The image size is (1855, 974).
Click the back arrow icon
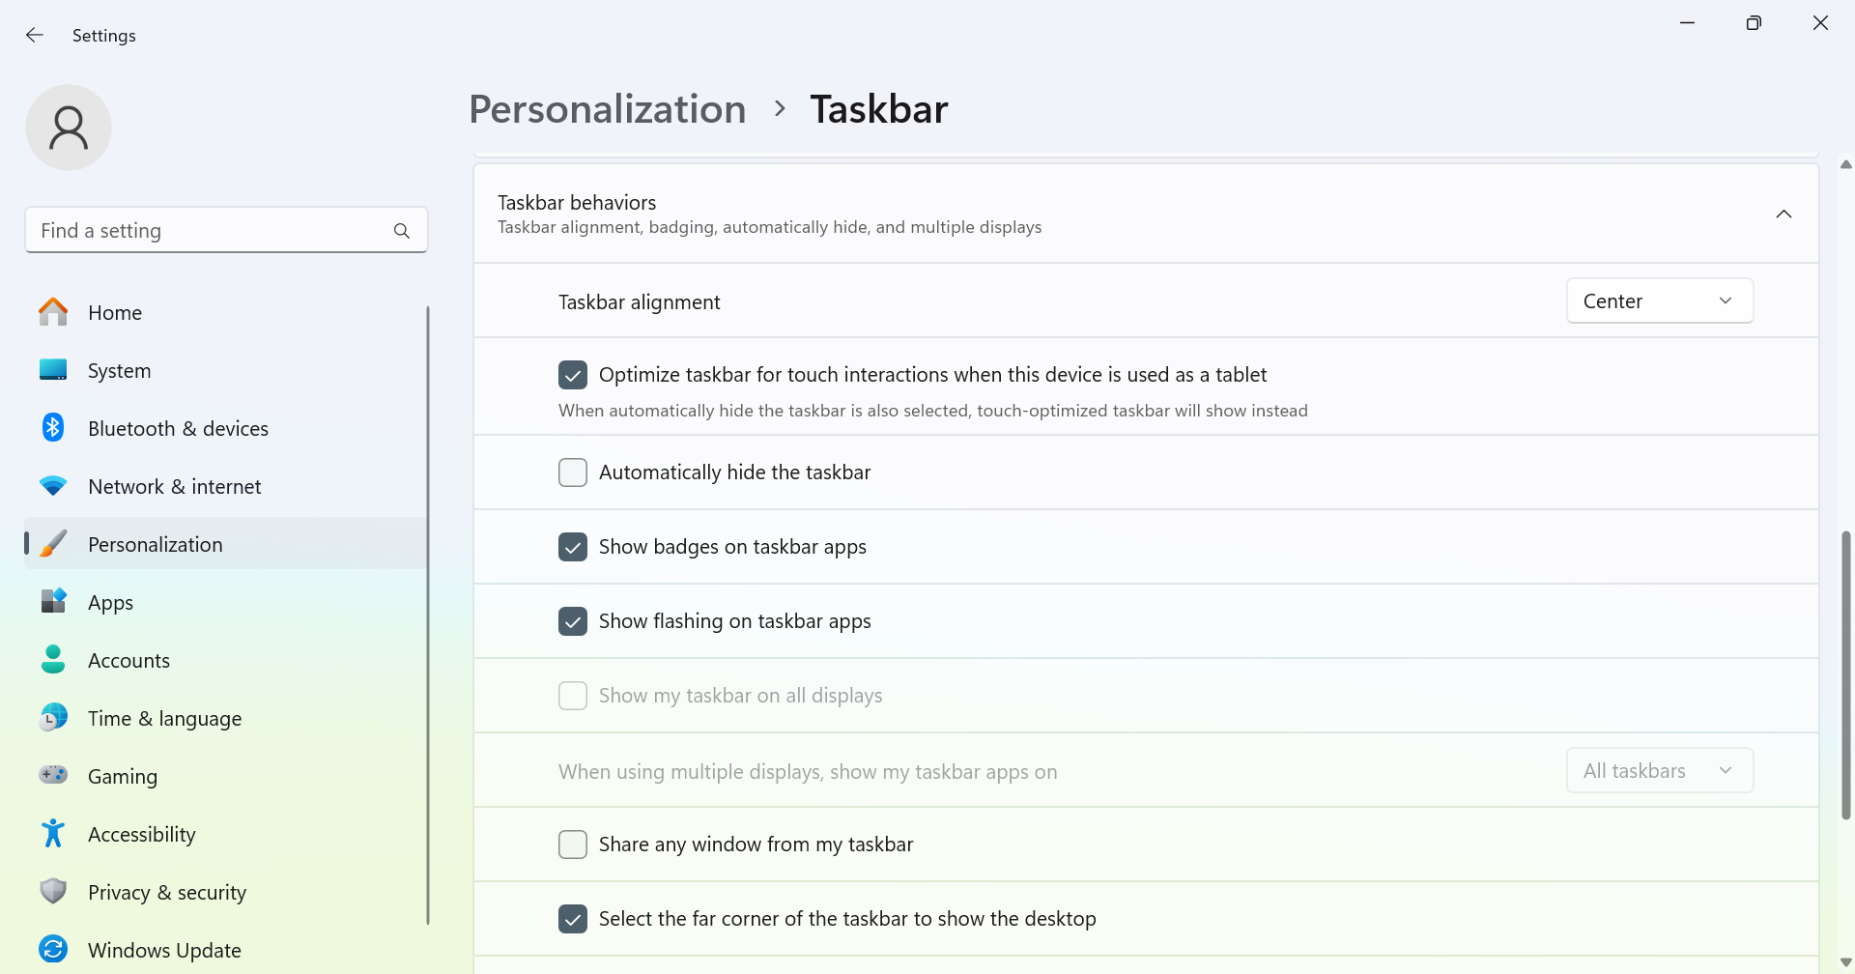tap(35, 35)
